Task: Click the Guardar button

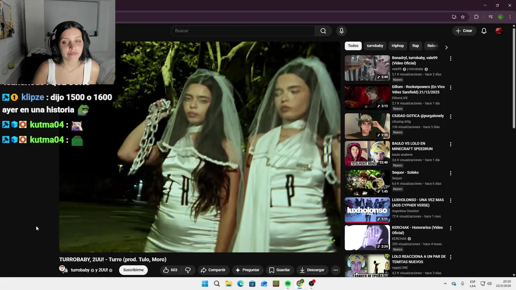Action: click(279, 270)
